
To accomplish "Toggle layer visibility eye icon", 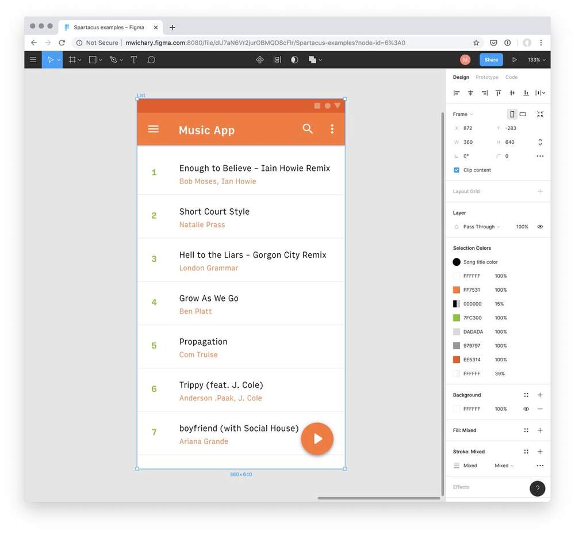I will pyautogui.click(x=540, y=227).
